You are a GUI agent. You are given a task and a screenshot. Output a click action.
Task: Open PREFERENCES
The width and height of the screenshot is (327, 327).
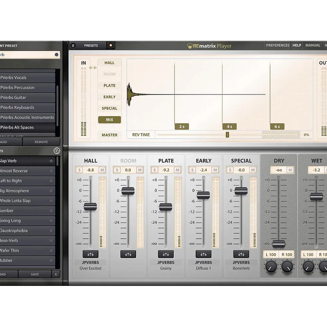pyautogui.click(x=278, y=45)
